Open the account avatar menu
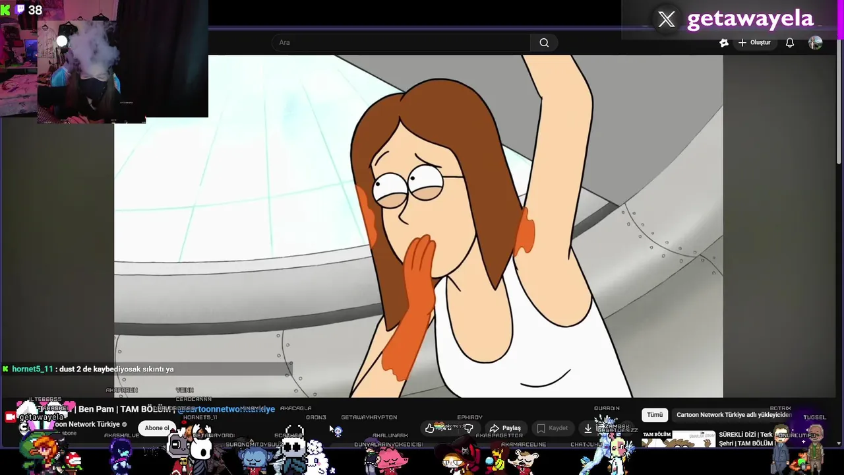This screenshot has height=475, width=844. pyautogui.click(x=816, y=43)
